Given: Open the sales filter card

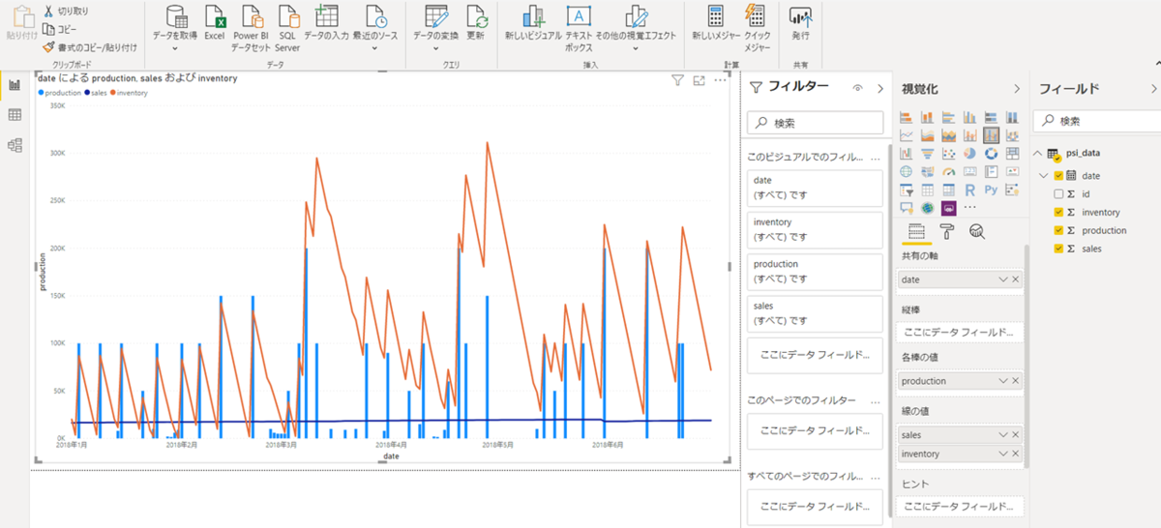Looking at the screenshot, I should click(816, 312).
